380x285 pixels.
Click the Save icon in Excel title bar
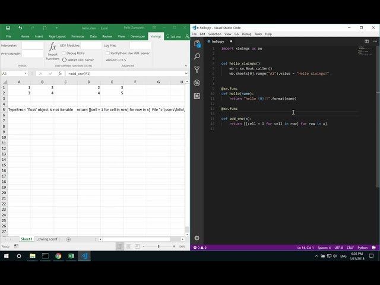pyautogui.click(x=8, y=28)
